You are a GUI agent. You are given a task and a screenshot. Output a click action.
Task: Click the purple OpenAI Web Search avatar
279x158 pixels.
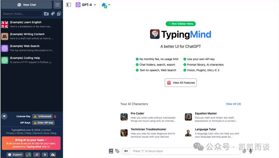click(5, 48)
